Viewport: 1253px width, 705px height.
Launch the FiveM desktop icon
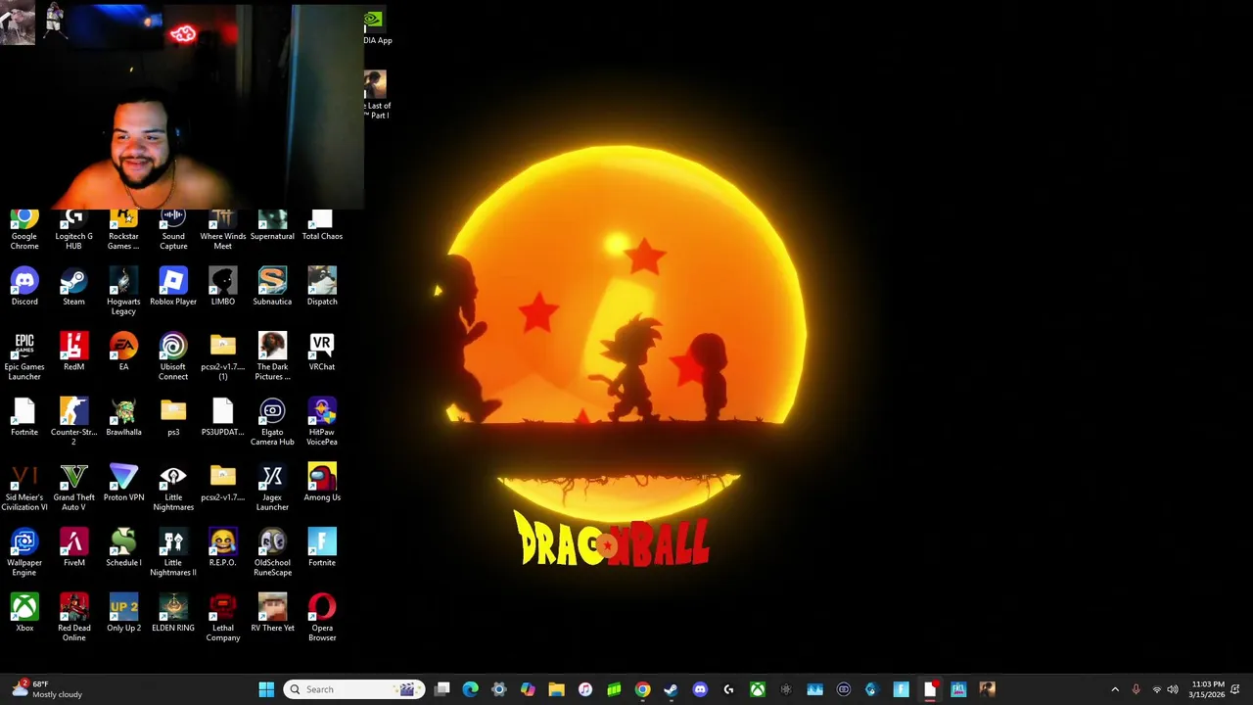coord(73,547)
